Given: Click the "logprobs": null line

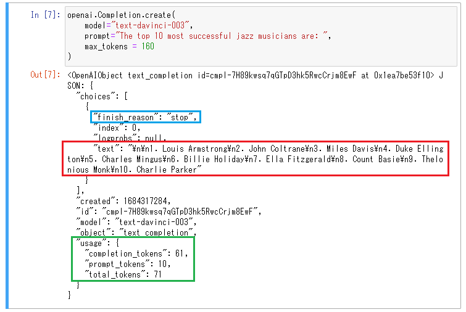Looking at the screenshot, I should [x=130, y=138].
